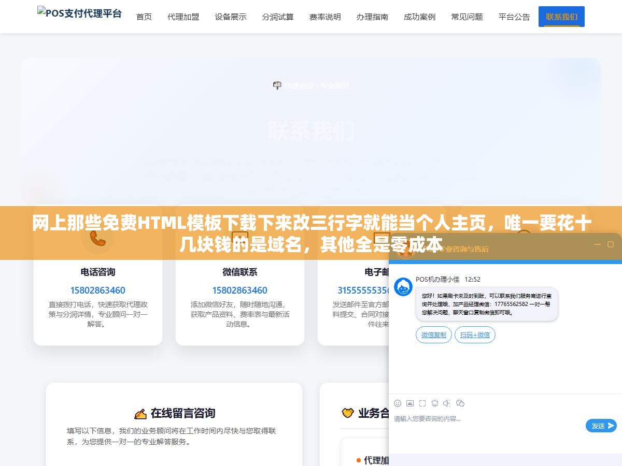Click the 在线留言咨询 heading
The image size is (622, 466).
[182, 413]
